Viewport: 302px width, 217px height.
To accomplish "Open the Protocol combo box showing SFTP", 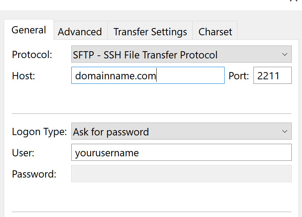I will 181,54.
